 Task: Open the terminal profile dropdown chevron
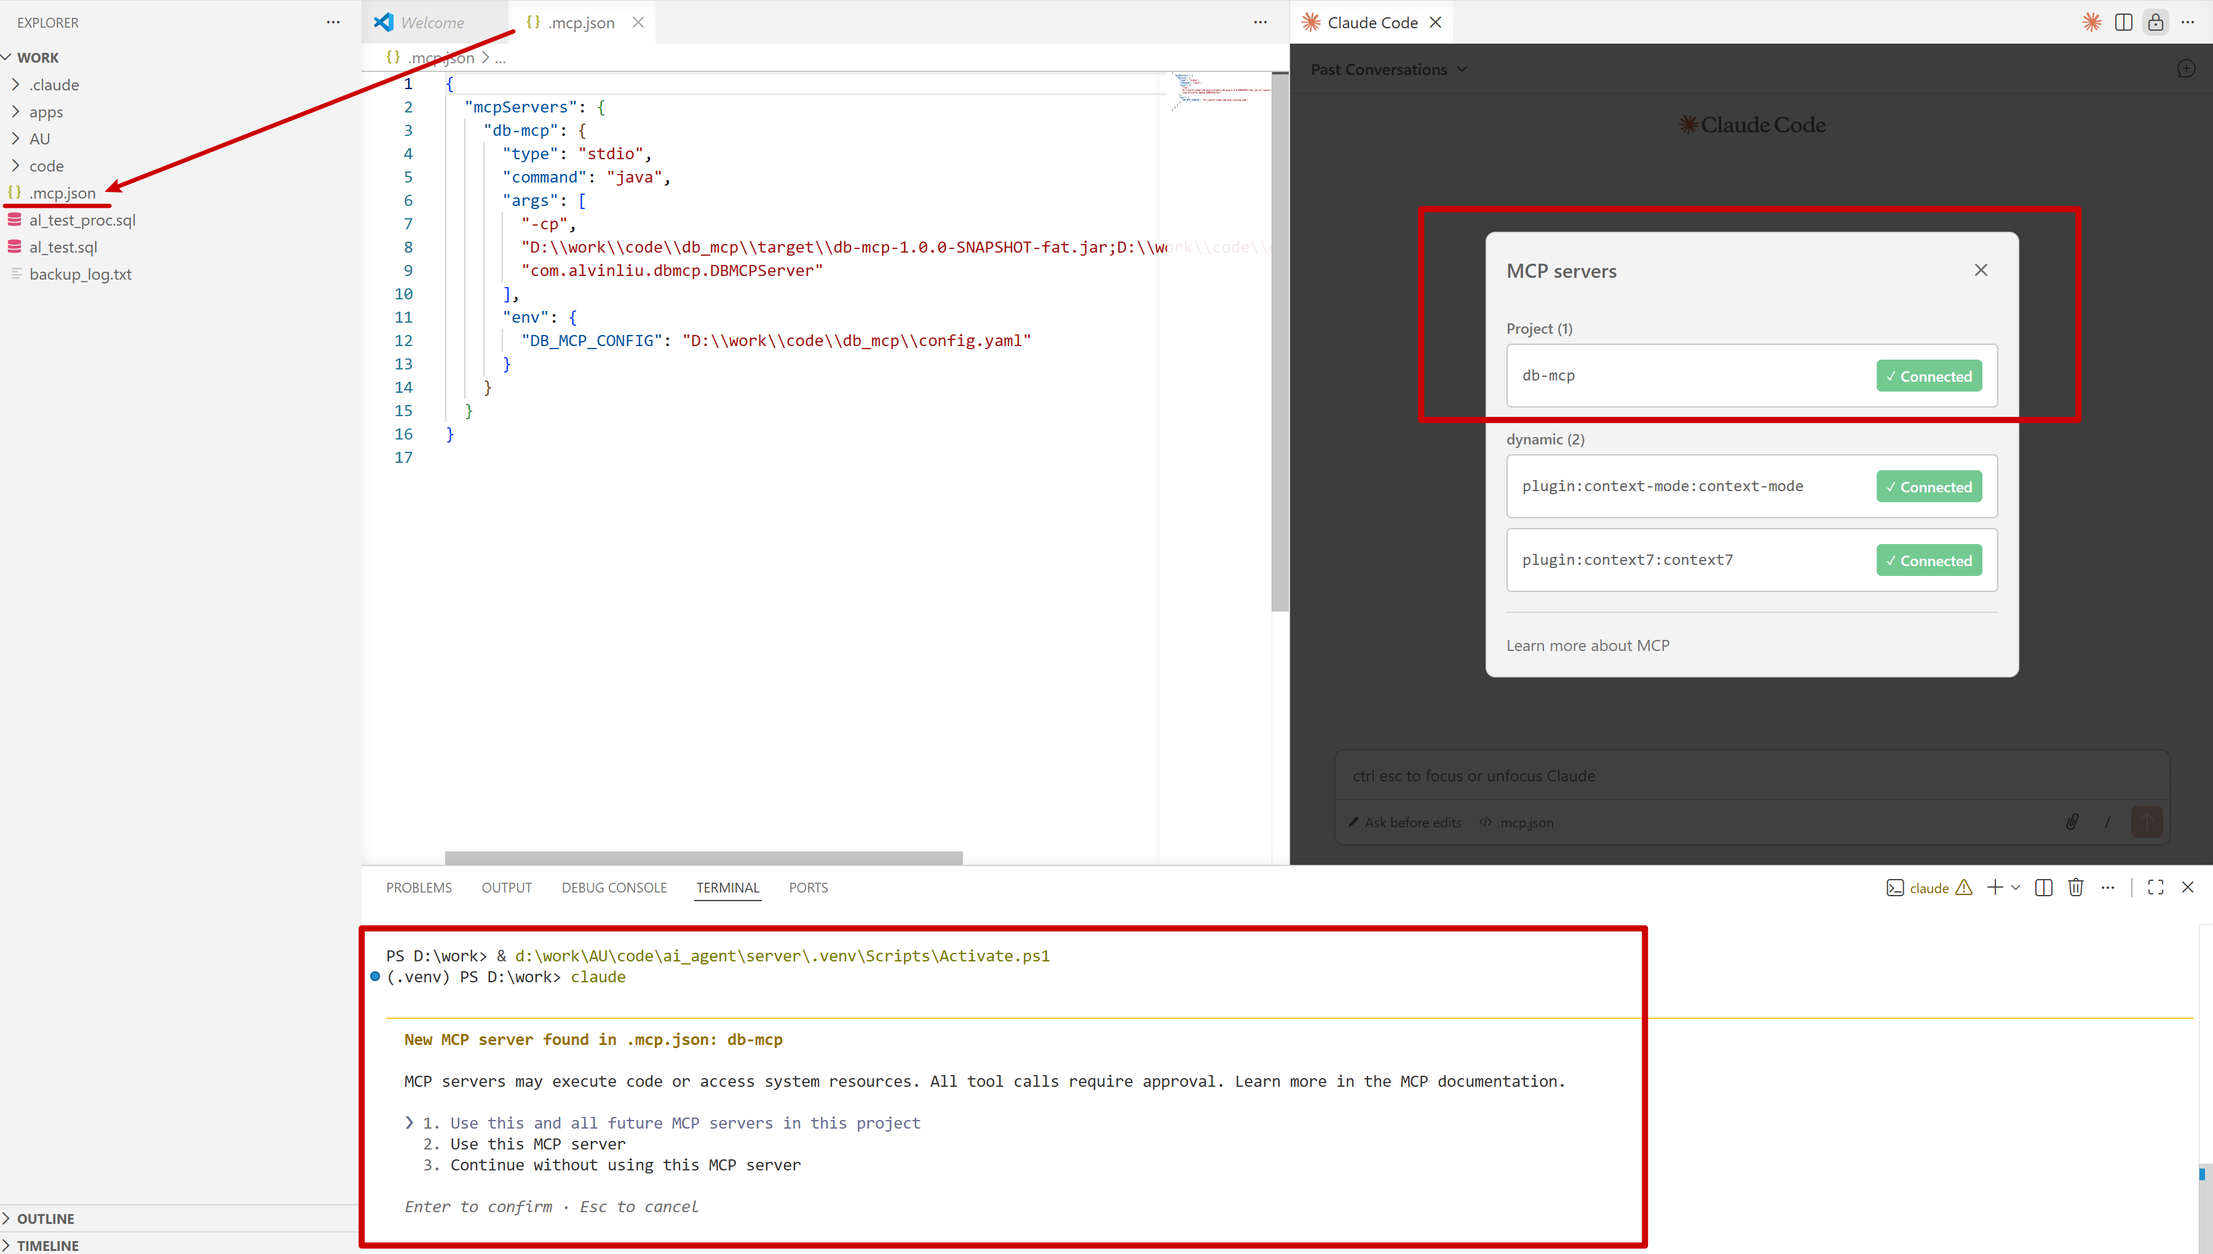click(x=2015, y=887)
